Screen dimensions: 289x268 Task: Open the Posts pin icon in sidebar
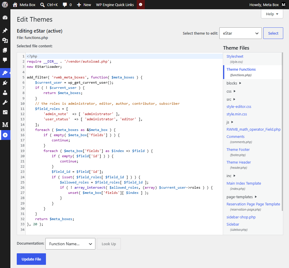tap(5, 30)
